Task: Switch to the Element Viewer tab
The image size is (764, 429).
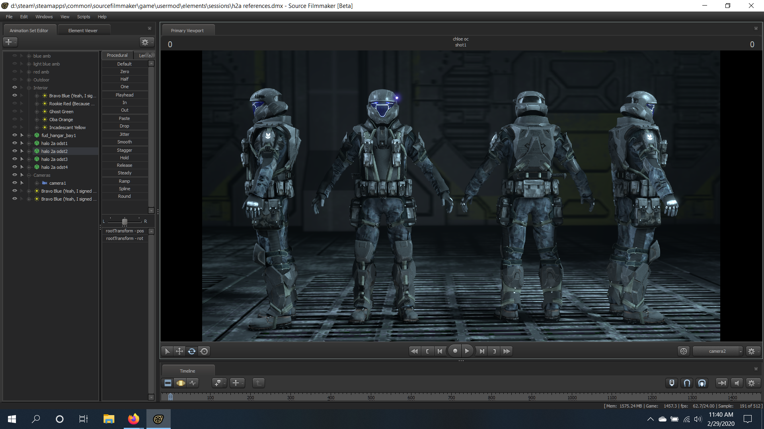Action: (x=83, y=31)
